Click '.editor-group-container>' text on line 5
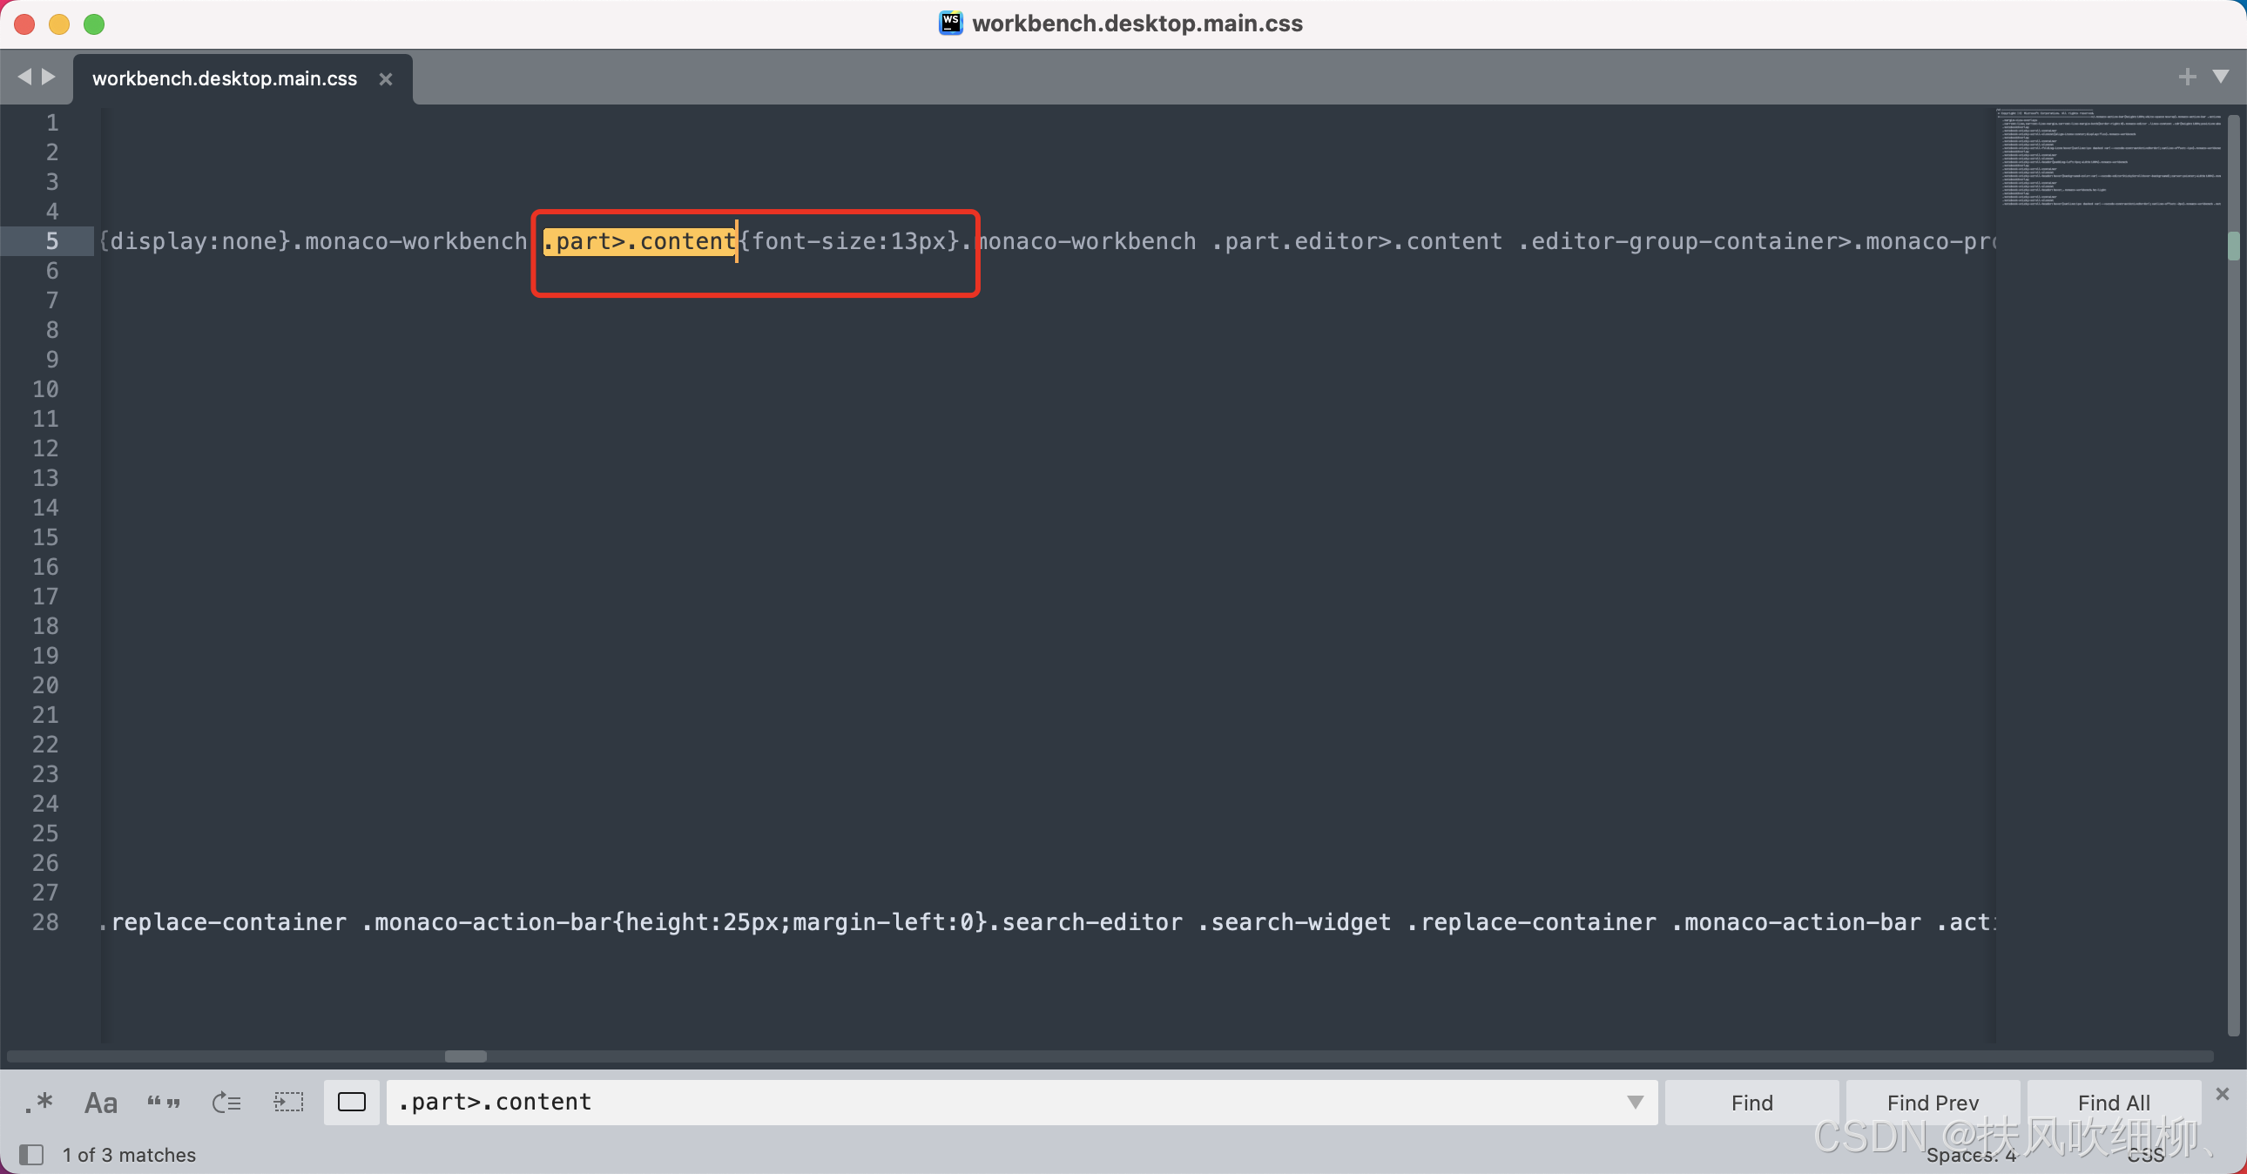 coord(1684,240)
